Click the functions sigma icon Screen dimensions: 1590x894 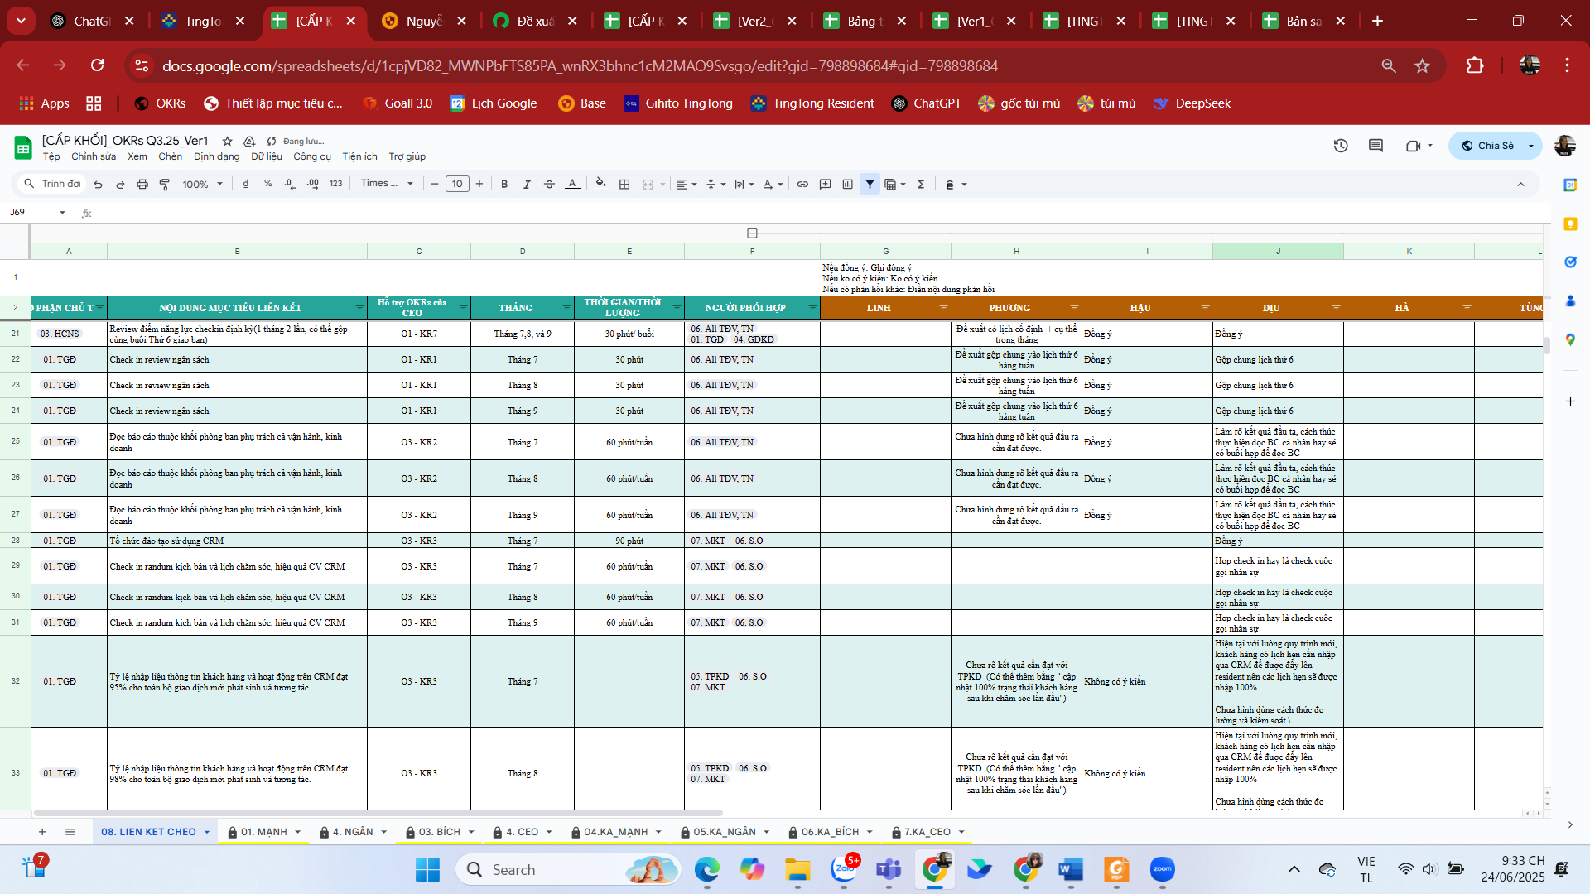921,184
